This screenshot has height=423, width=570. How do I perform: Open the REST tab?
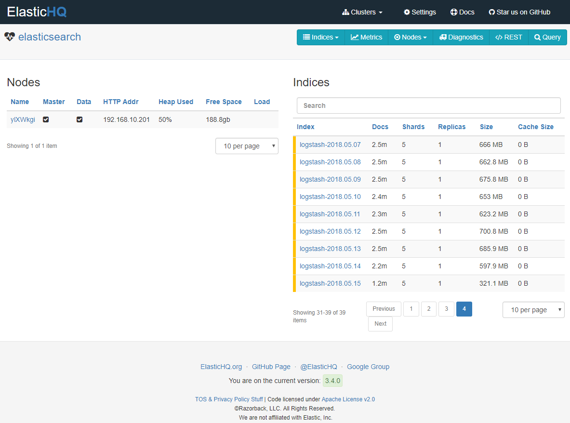(x=508, y=38)
